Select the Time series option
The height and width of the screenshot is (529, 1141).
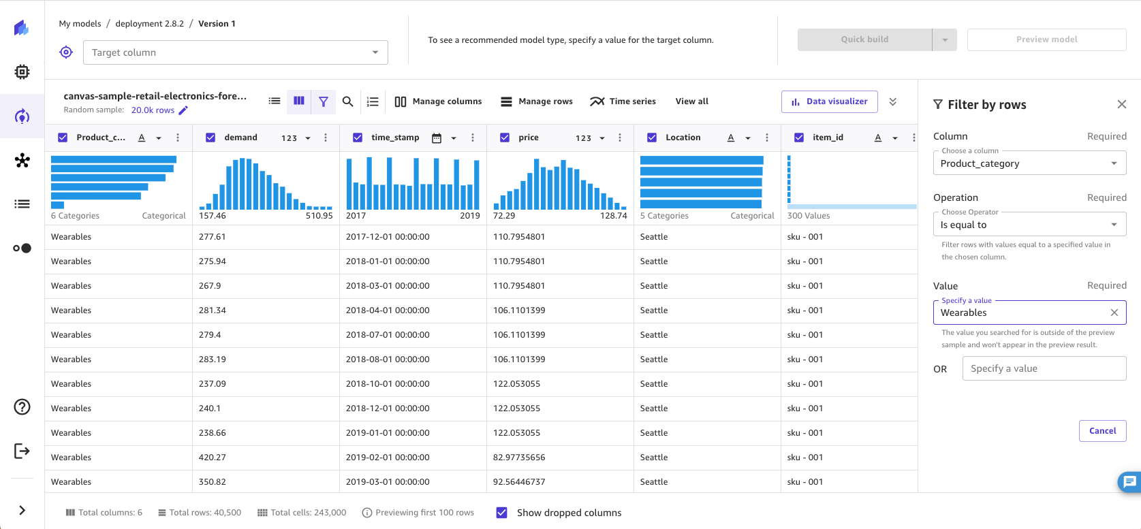tap(623, 101)
